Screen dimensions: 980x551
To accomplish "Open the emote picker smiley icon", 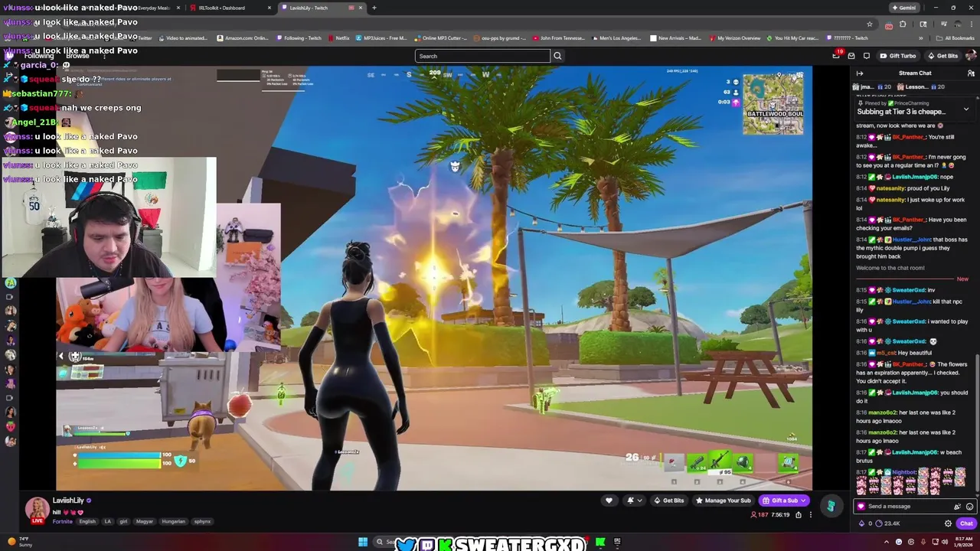I will coord(969,507).
